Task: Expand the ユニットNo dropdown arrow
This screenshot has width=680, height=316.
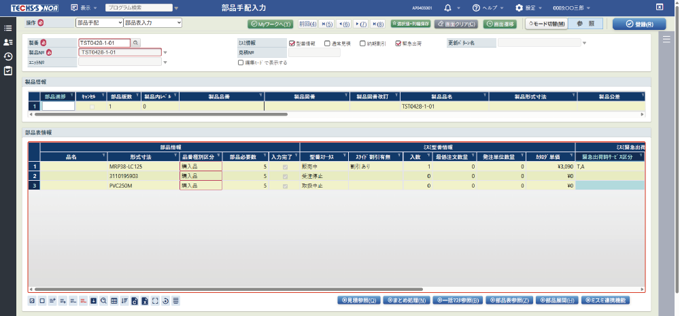Action: pyautogui.click(x=165, y=62)
